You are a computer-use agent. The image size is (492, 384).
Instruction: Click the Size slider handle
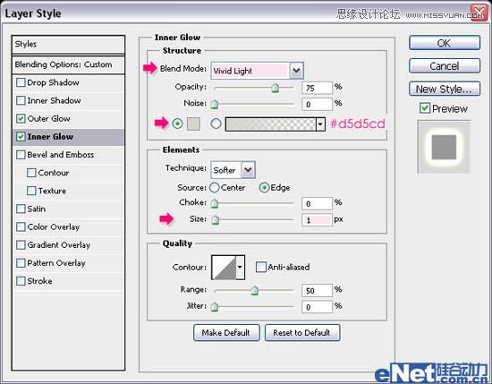tap(216, 220)
